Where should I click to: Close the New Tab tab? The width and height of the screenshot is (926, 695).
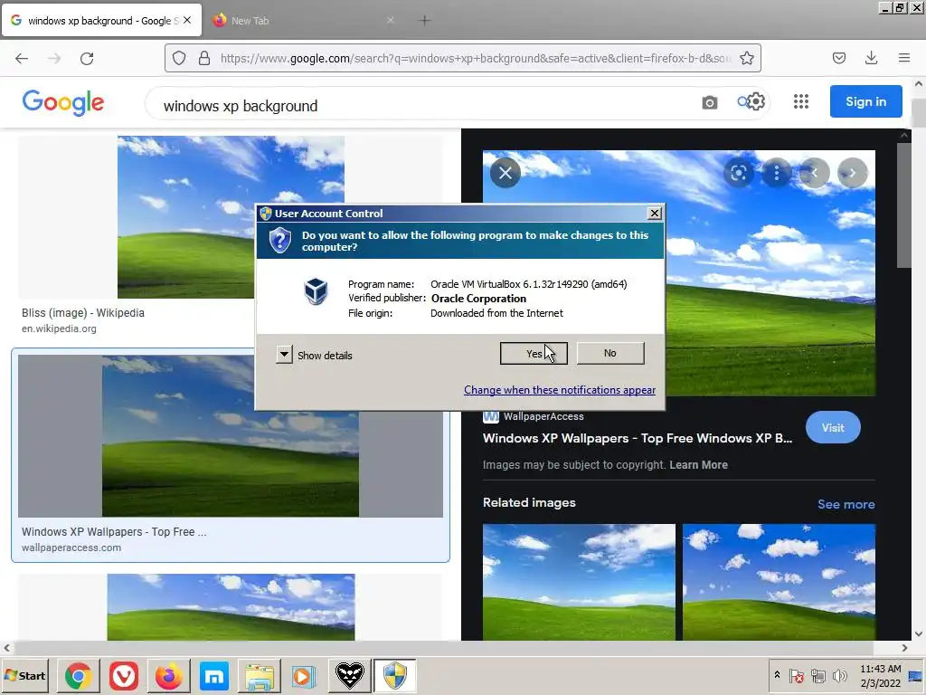[x=390, y=20]
